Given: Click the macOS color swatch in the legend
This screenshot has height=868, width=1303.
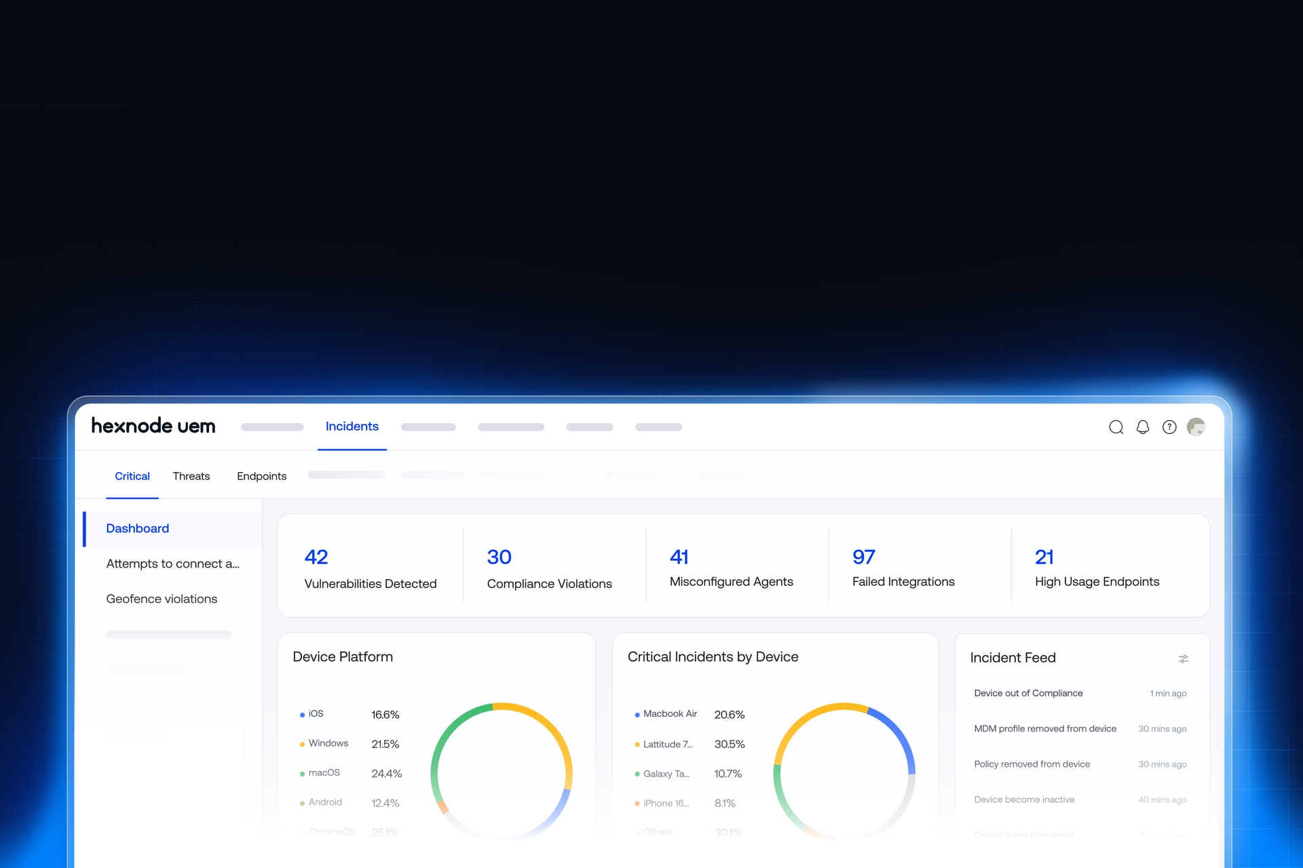Looking at the screenshot, I should pyautogui.click(x=301, y=772).
